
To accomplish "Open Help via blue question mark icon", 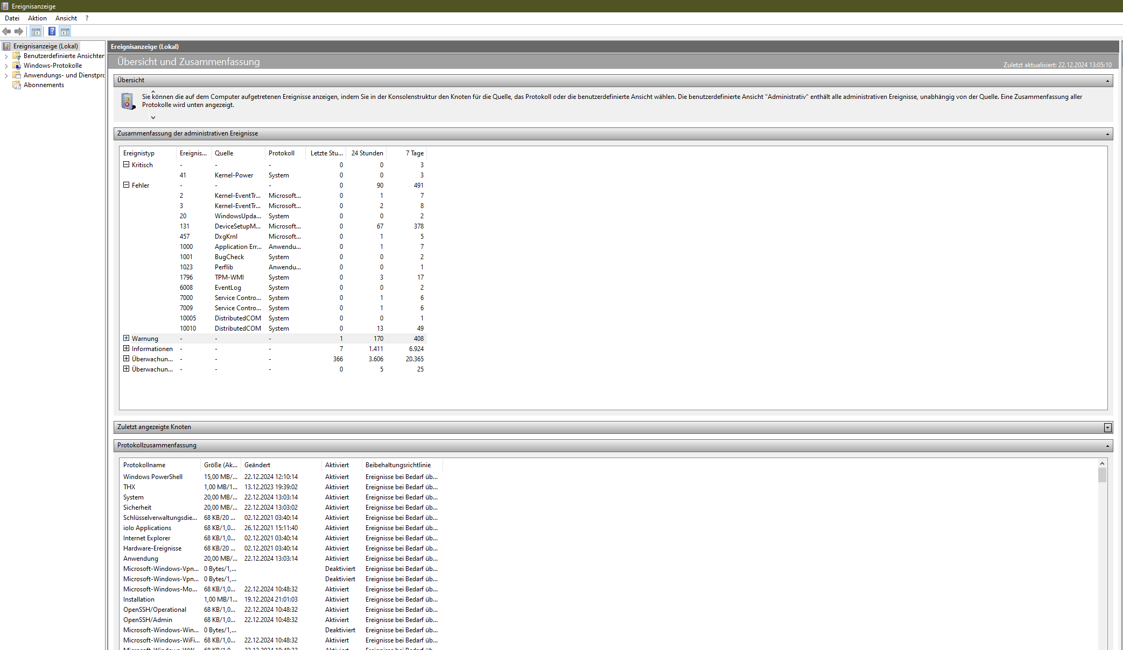I will (52, 32).
